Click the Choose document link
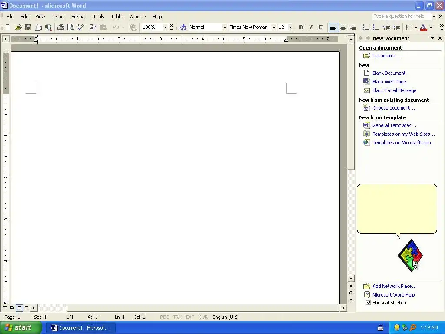Screen dimensions: 445x334 (x=394, y=108)
